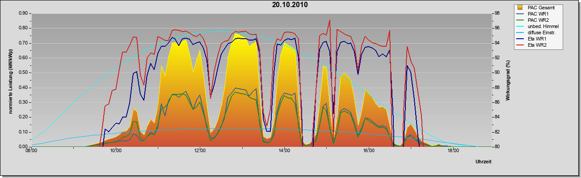Viewport: 581px width, 178px height.
Task: Click the 10:00 time axis label
Action: (x=116, y=150)
